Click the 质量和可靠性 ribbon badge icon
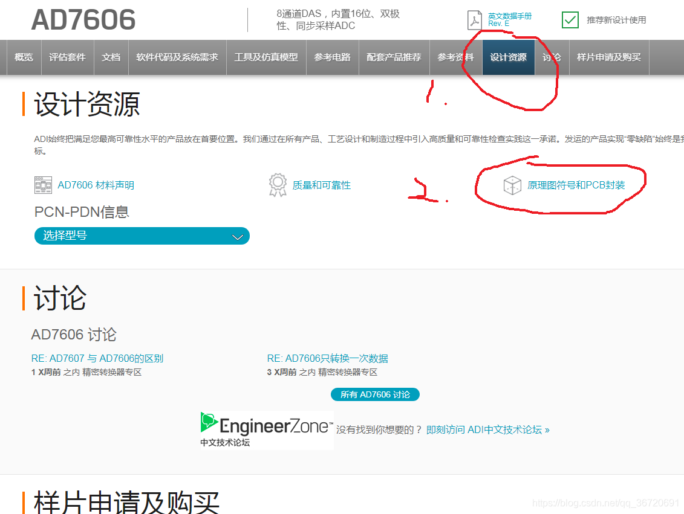This screenshot has height=514, width=684. point(278,185)
